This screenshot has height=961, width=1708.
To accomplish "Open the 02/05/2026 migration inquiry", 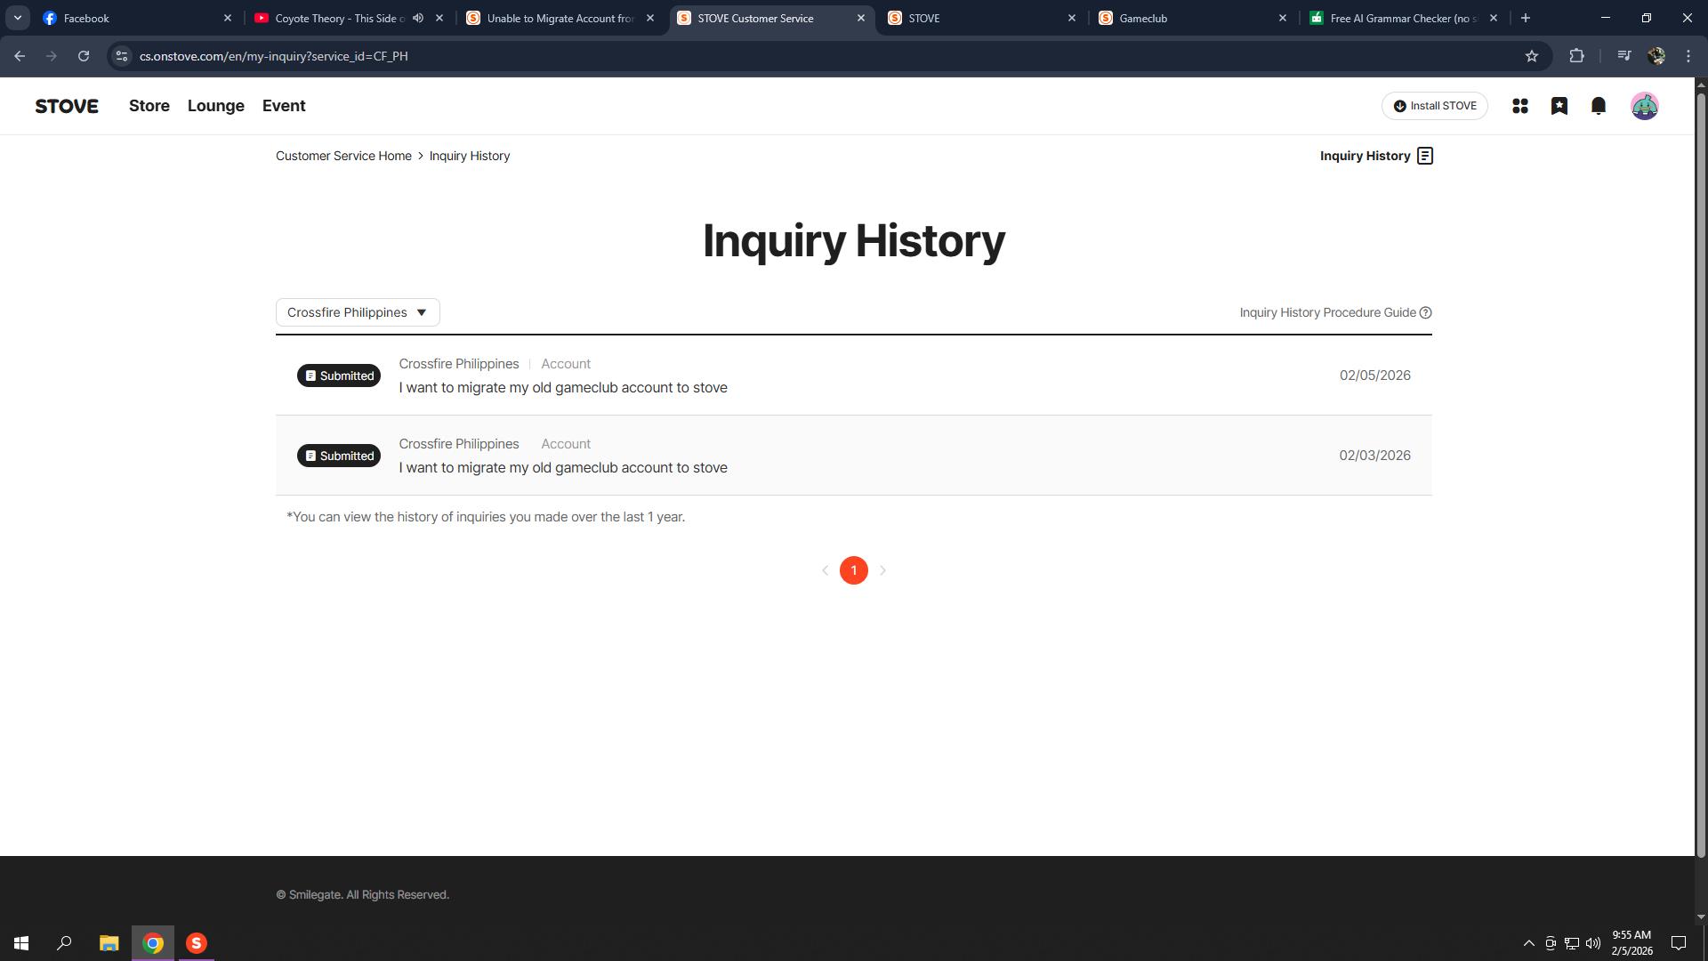I will 562,388.
